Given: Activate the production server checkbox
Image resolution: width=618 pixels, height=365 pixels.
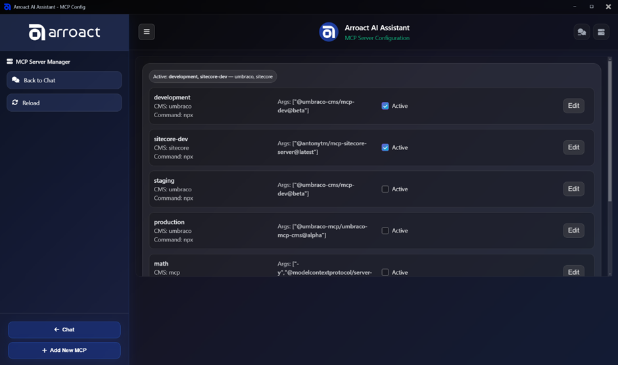Looking at the screenshot, I should (x=385, y=231).
